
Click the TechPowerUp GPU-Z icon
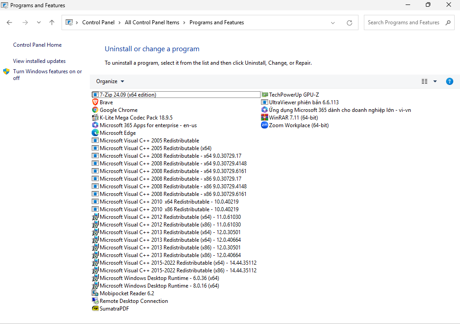click(265, 95)
